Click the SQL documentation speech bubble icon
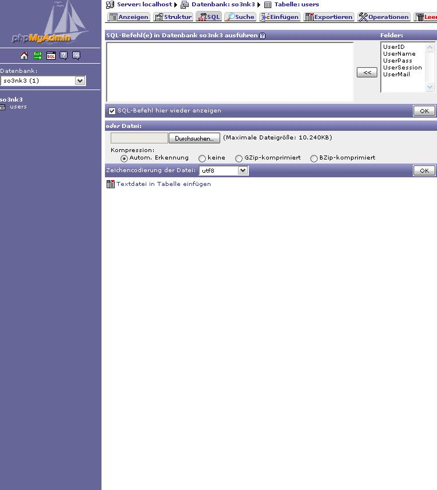Screen dimensions: 437x490 pyautogui.click(x=76, y=56)
